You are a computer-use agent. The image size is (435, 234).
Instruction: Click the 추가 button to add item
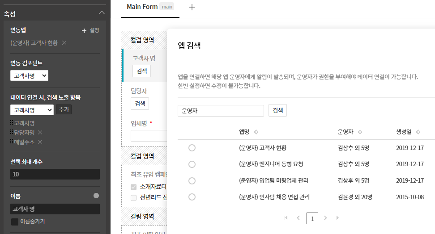tap(64, 109)
